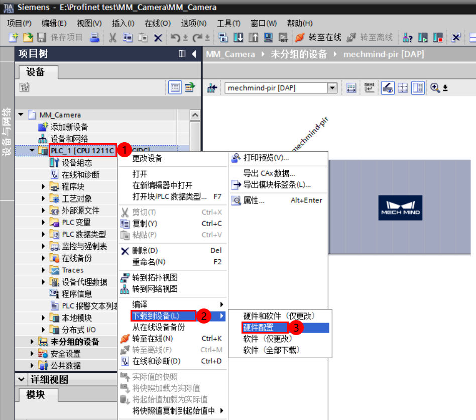
Task: Collapse the MM_Camera project tree
Action: [20, 114]
